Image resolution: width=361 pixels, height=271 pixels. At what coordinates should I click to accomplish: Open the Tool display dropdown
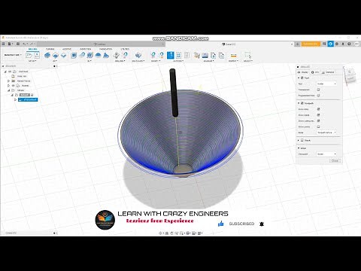(326, 84)
